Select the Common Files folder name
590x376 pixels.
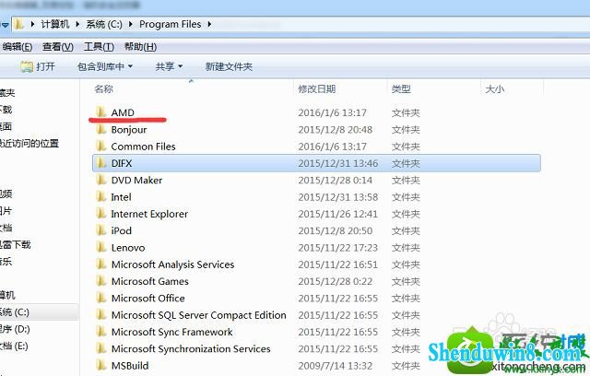click(x=144, y=147)
